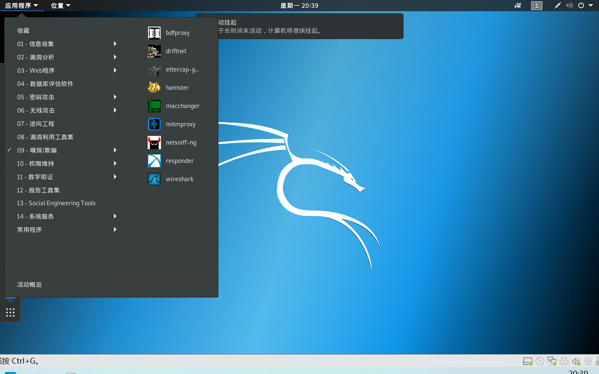Select 12 - 报告工具集 category

pos(38,190)
